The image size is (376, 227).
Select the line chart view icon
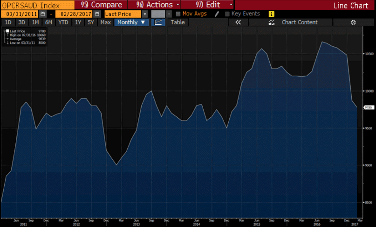click(x=158, y=22)
